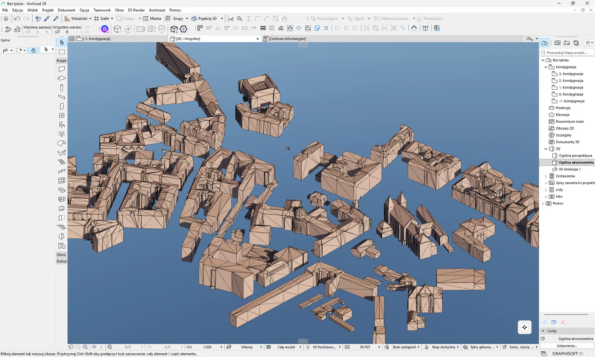Select the Arrow selection tool
This screenshot has width=595, height=357.
62,42
